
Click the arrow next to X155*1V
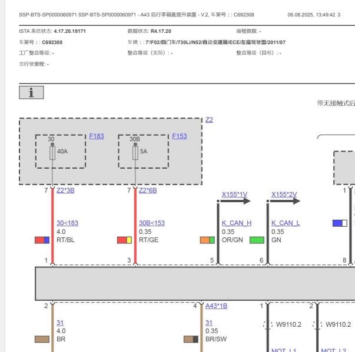[x=234, y=201]
